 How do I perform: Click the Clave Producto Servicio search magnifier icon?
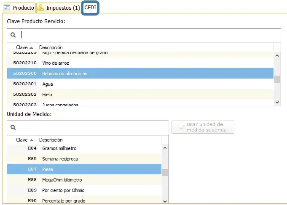(x=13, y=35)
